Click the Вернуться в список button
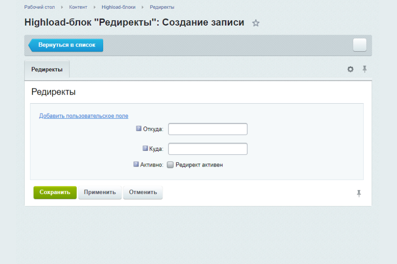This screenshot has width=397, height=264. pyautogui.click(x=65, y=45)
